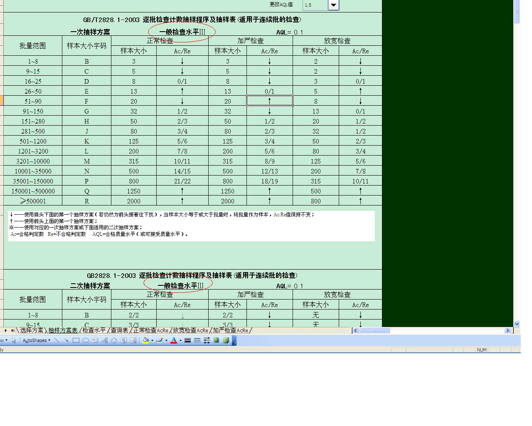Open the AQL value dropdown showing 1.5
Image resolution: width=532 pixels, height=426 pixels.
pos(333,5)
